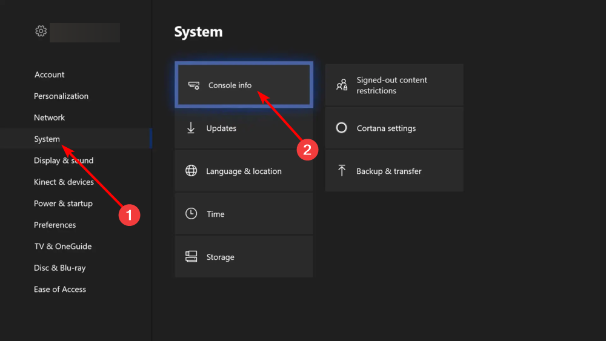Click the Storage drive icon

coord(191,257)
